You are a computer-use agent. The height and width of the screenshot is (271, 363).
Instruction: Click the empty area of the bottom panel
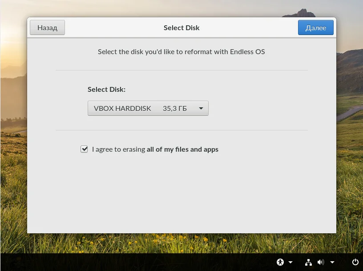pos(133,262)
